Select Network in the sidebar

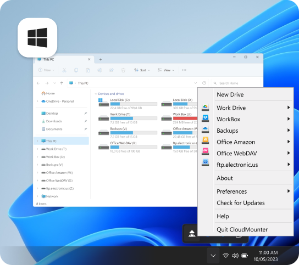[50, 196]
